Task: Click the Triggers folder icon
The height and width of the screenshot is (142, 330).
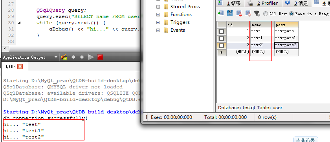Action: (x=166, y=22)
